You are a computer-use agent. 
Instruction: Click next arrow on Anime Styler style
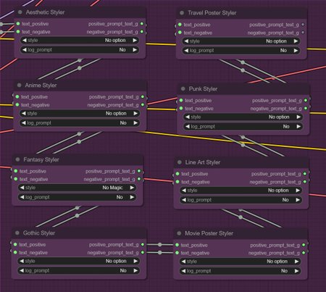[135, 113]
